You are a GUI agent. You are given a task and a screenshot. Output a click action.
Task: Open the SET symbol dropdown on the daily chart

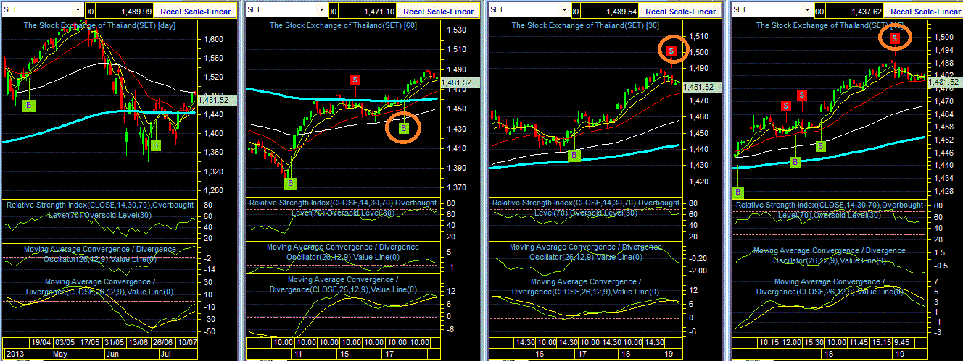click(x=78, y=10)
